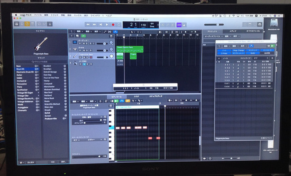This screenshot has width=291, height=176.
Task: Expand the Guitar category in Library
Action: click(19, 75)
